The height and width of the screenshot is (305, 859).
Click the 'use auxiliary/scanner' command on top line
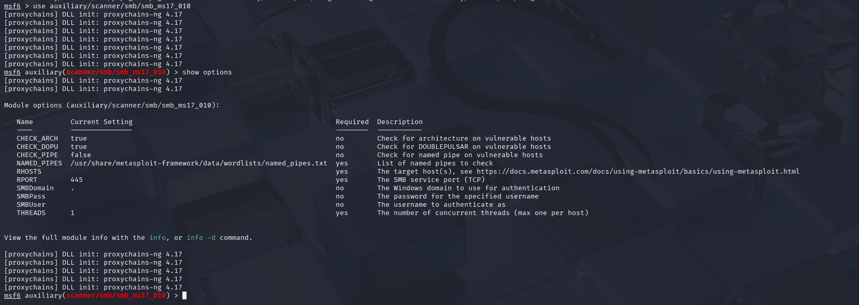coord(112,6)
